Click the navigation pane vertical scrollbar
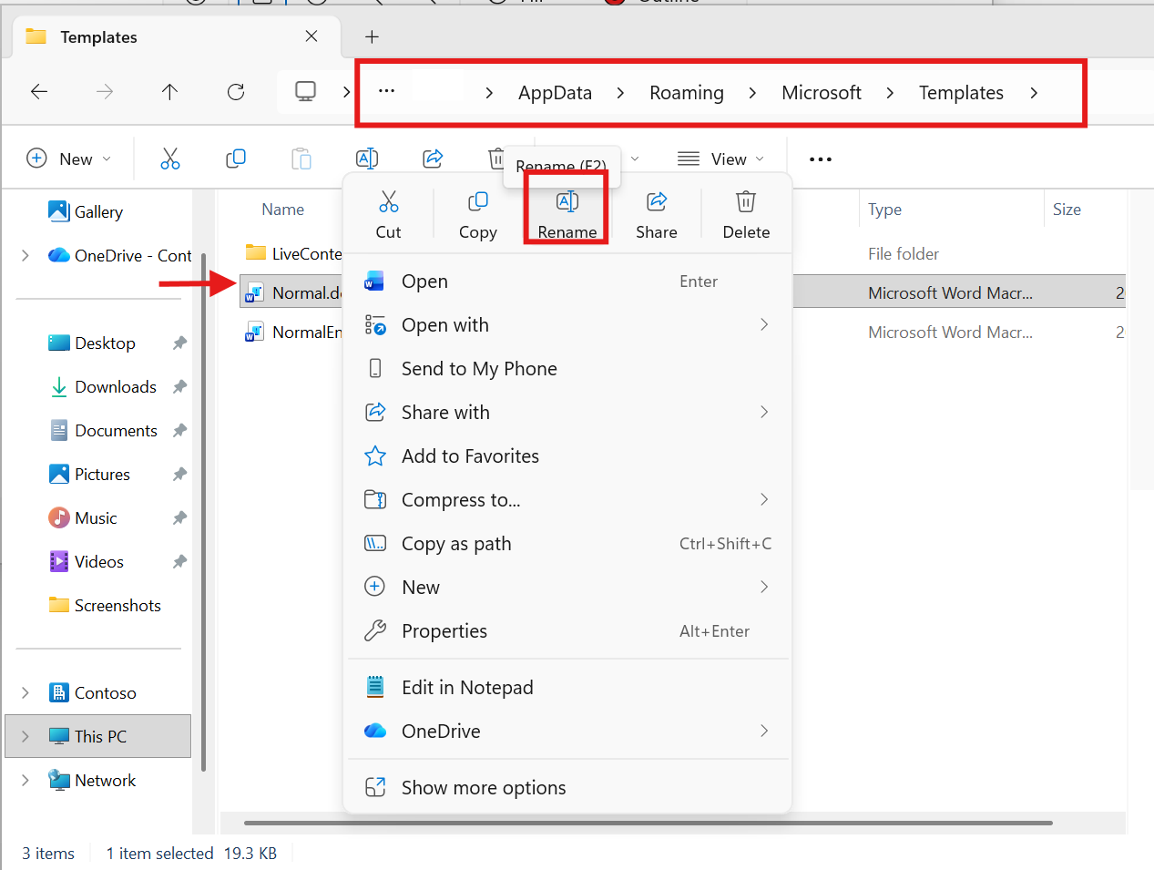The height and width of the screenshot is (870, 1154). (x=204, y=513)
